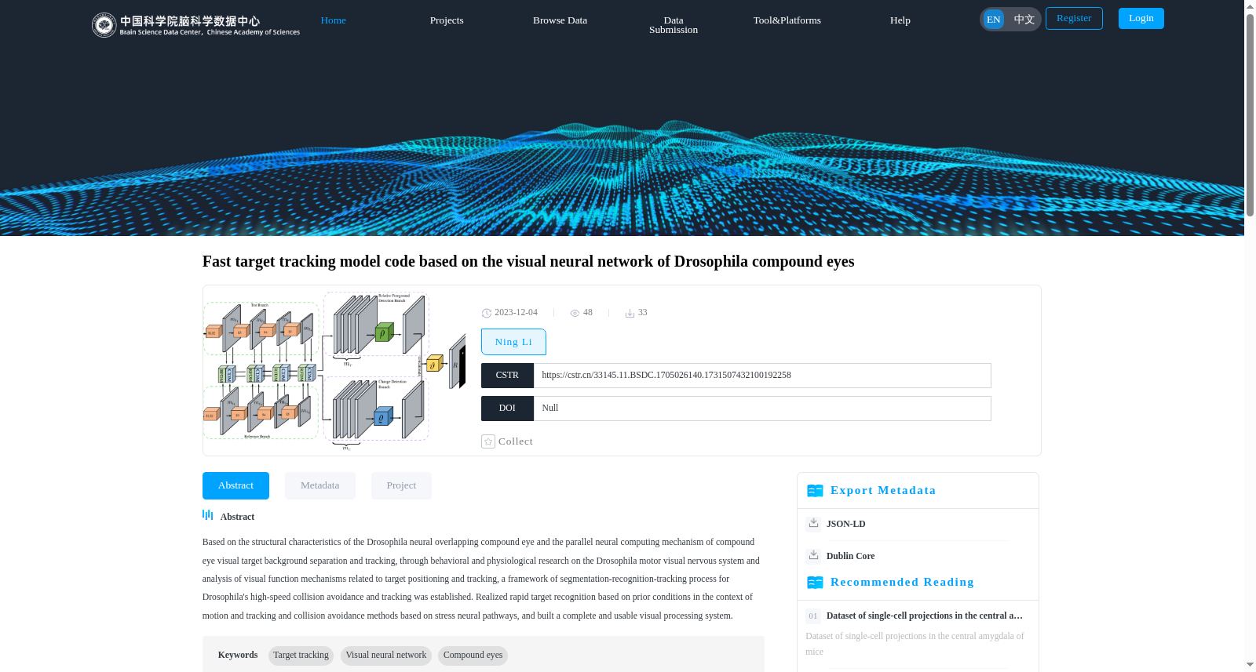This screenshot has width=1256, height=672.
Task: Click the Dublin Core download icon
Action: click(813, 555)
